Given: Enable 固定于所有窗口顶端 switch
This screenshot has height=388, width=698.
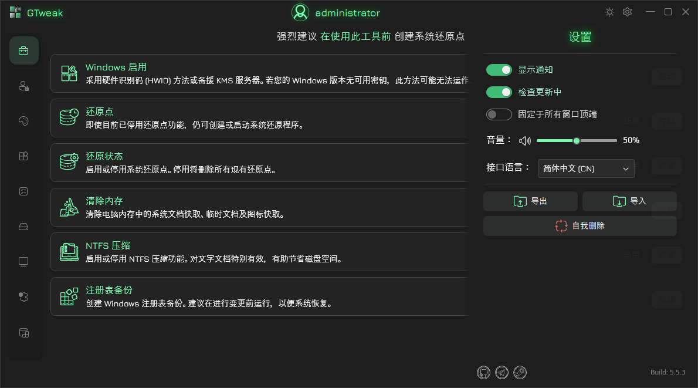Looking at the screenshot, I should point(499,114).
